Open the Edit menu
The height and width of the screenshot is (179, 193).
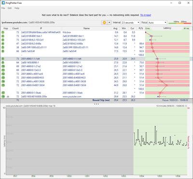tap(10, 8)
